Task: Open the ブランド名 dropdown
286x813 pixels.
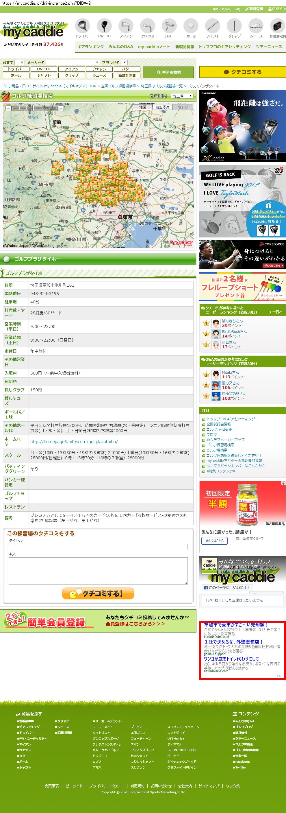Action: coord(124,62)
